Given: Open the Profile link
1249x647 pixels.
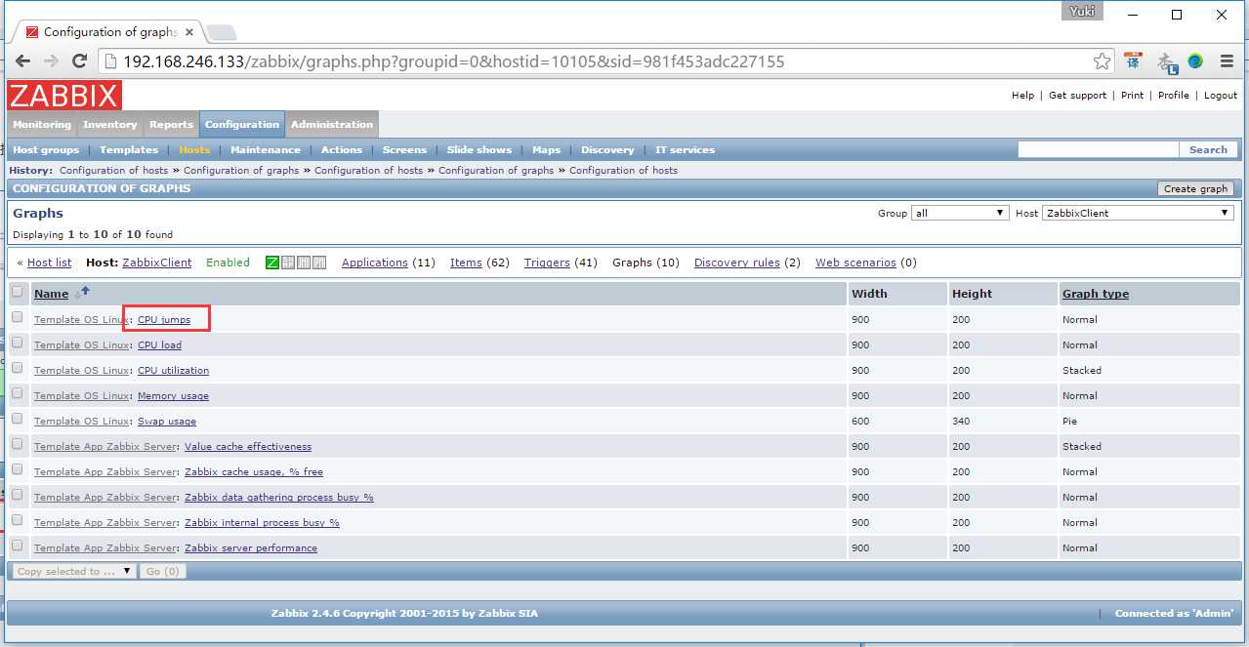Looking at the screenshot, I should pos(1174,96).
